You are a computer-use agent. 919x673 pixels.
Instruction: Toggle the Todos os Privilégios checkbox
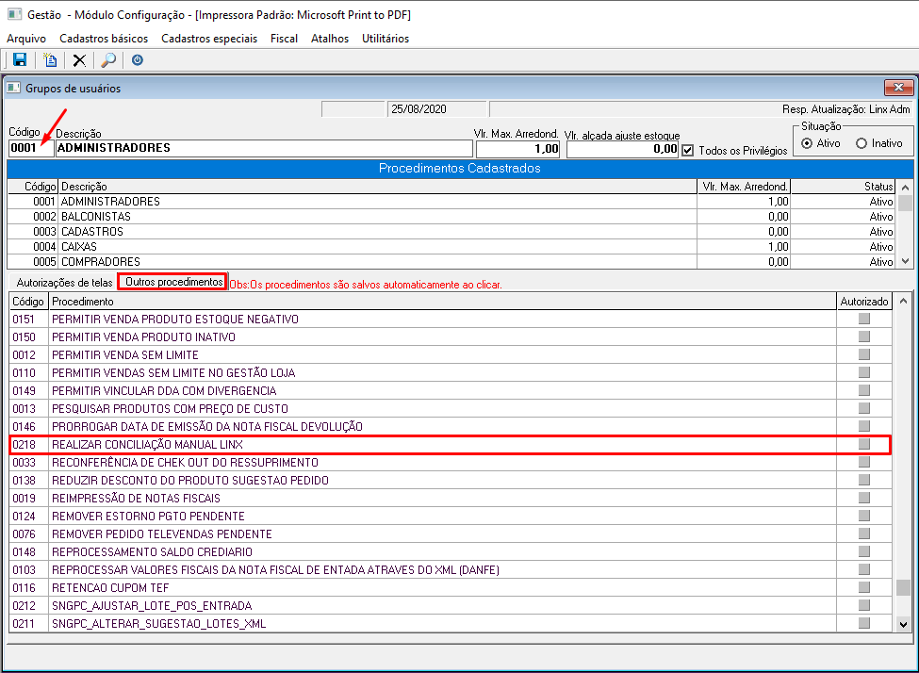point(687,150)
